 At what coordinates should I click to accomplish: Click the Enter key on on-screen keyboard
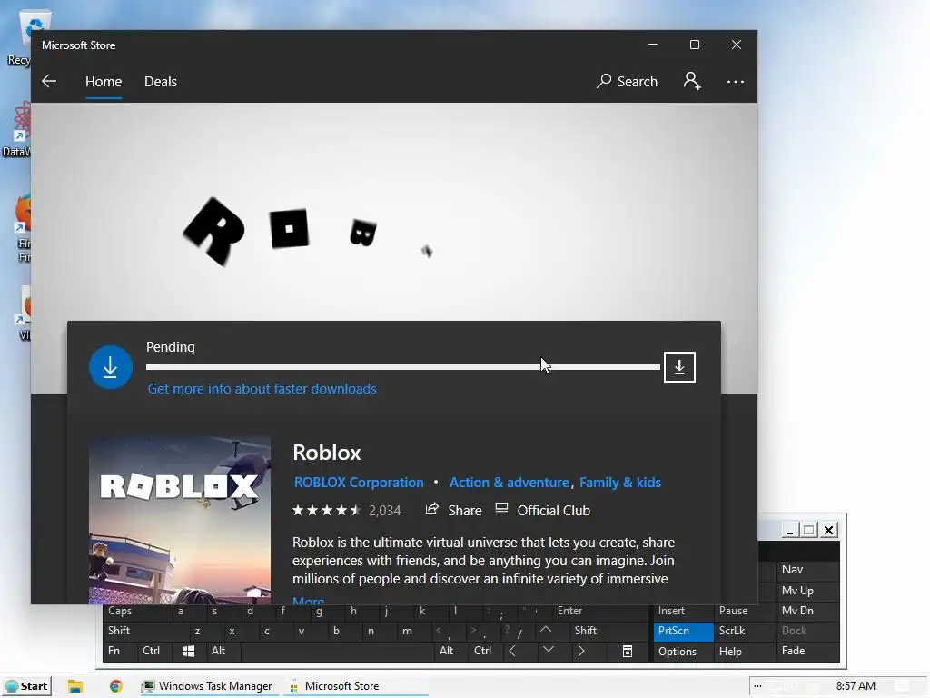click(x=601, y=611)
